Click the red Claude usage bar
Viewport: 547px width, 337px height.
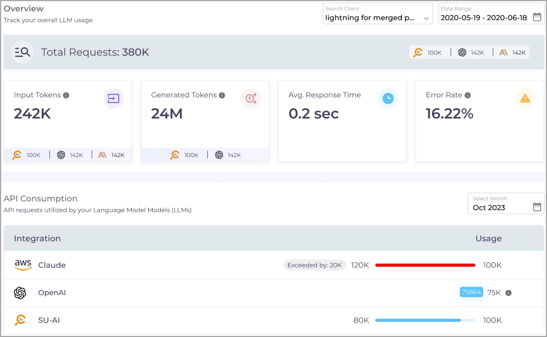[x=425, y=265]
